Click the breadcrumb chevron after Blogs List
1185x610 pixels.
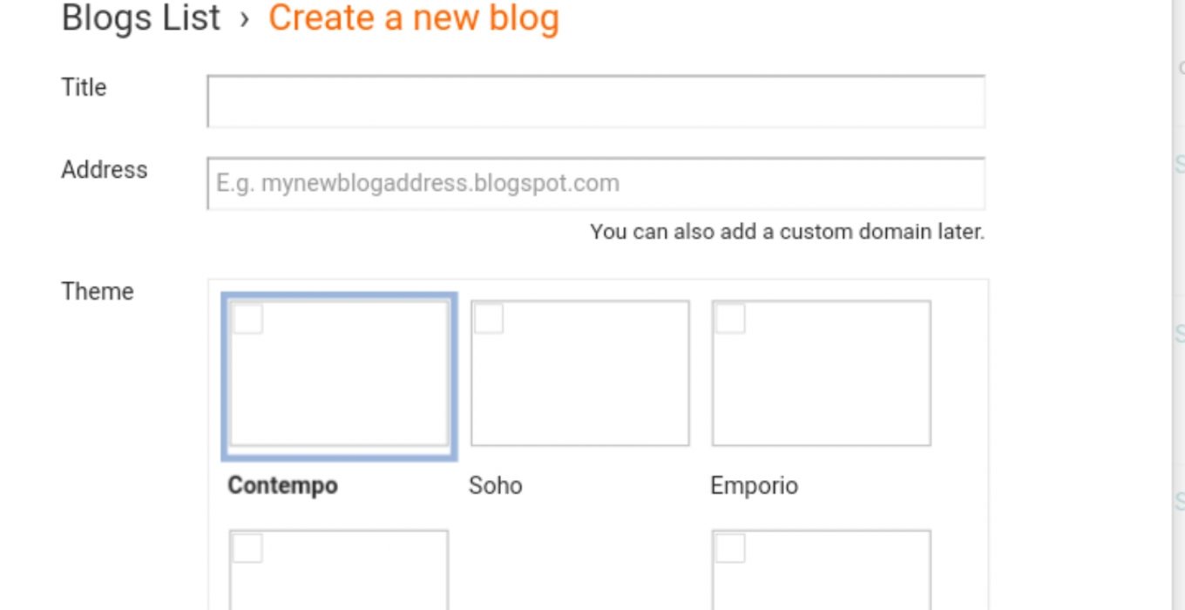point(245,20)
